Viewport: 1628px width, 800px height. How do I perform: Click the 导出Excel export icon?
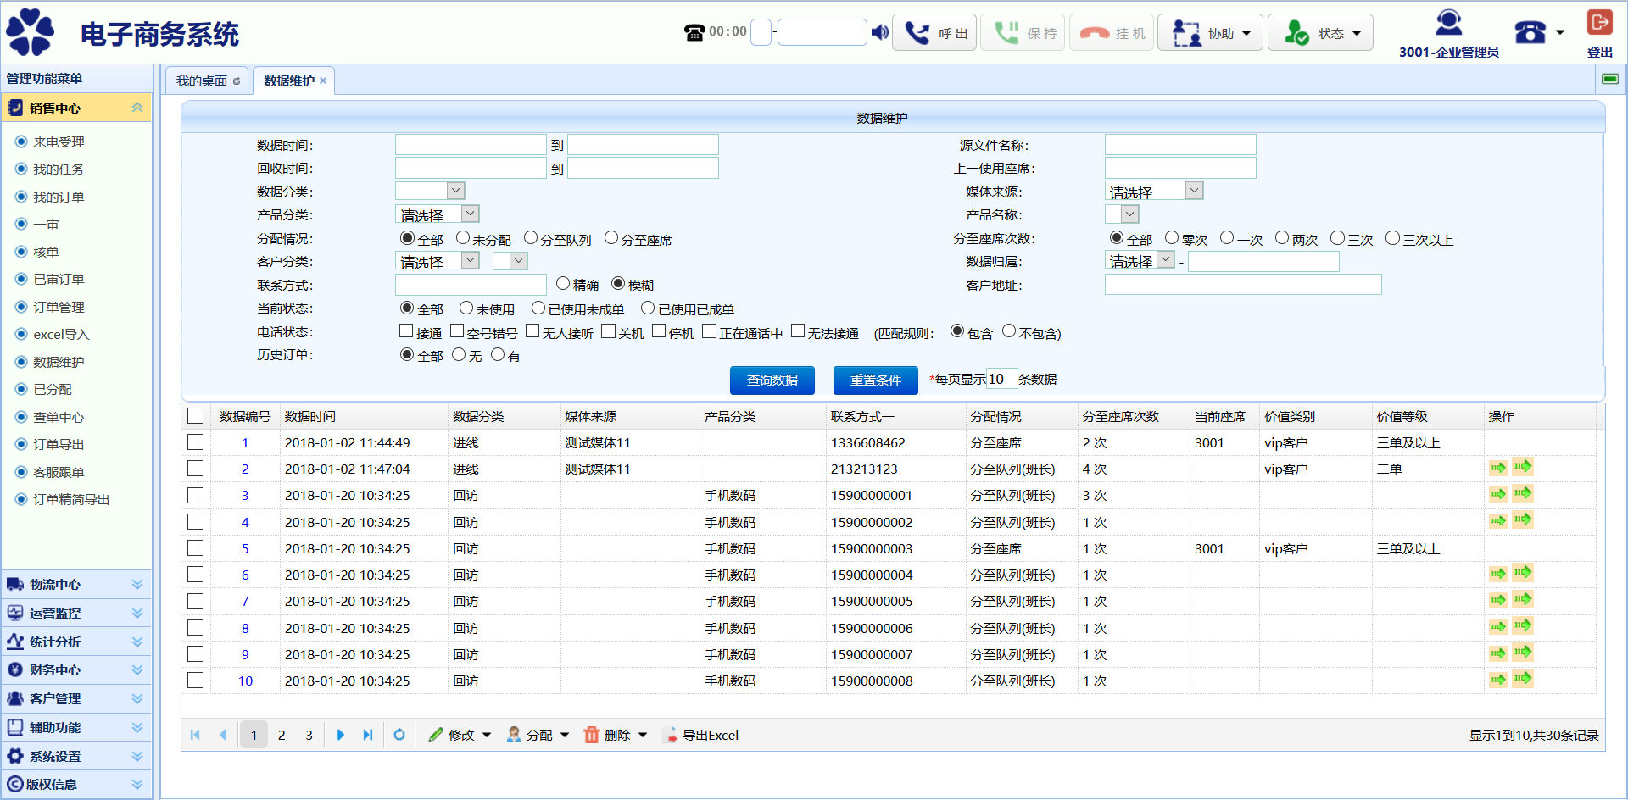(x=670, y=735)
